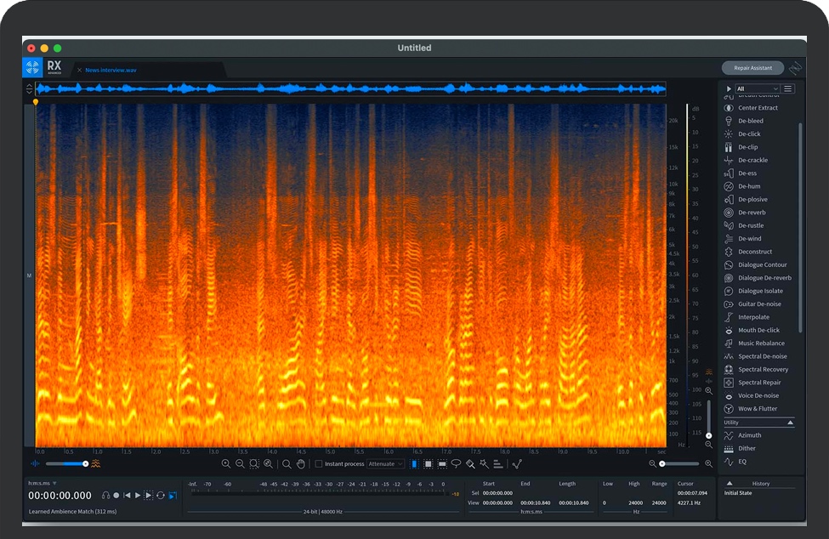Select the Time selection tool

(414, 464)
